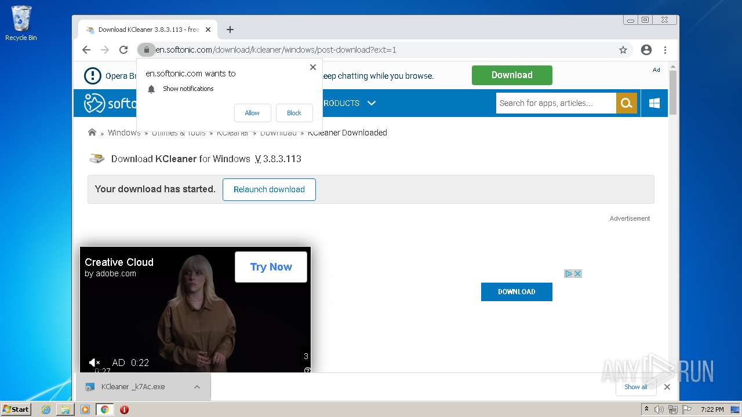Click the Softonic logo
This screenshot has width=742, height=417.
pyautogui.click(x=110, y=103)
